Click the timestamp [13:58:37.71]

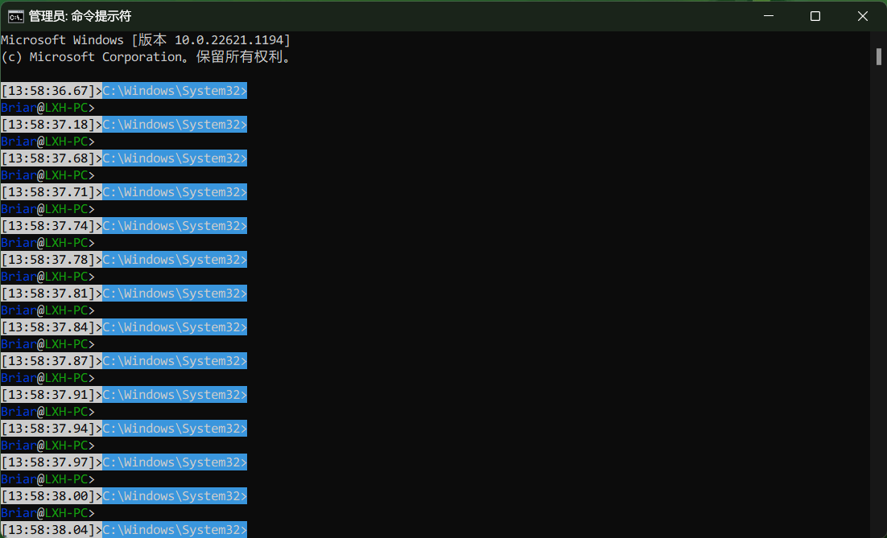(48, 192)
